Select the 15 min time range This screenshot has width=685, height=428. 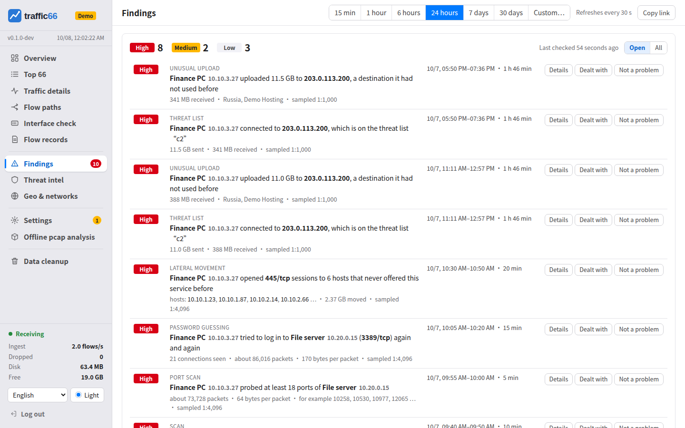point(345,13)
